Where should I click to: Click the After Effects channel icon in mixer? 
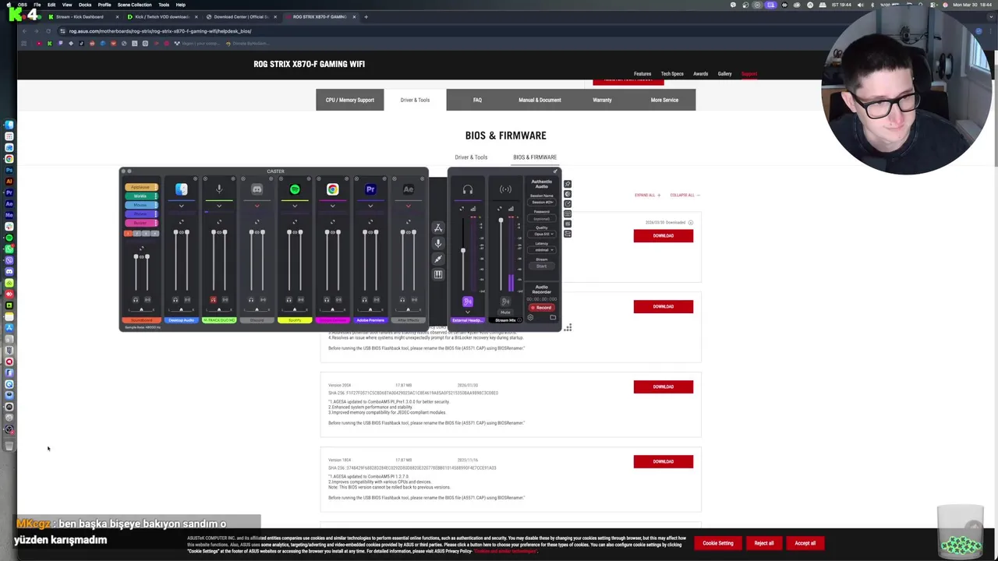[x=408, y=189]
